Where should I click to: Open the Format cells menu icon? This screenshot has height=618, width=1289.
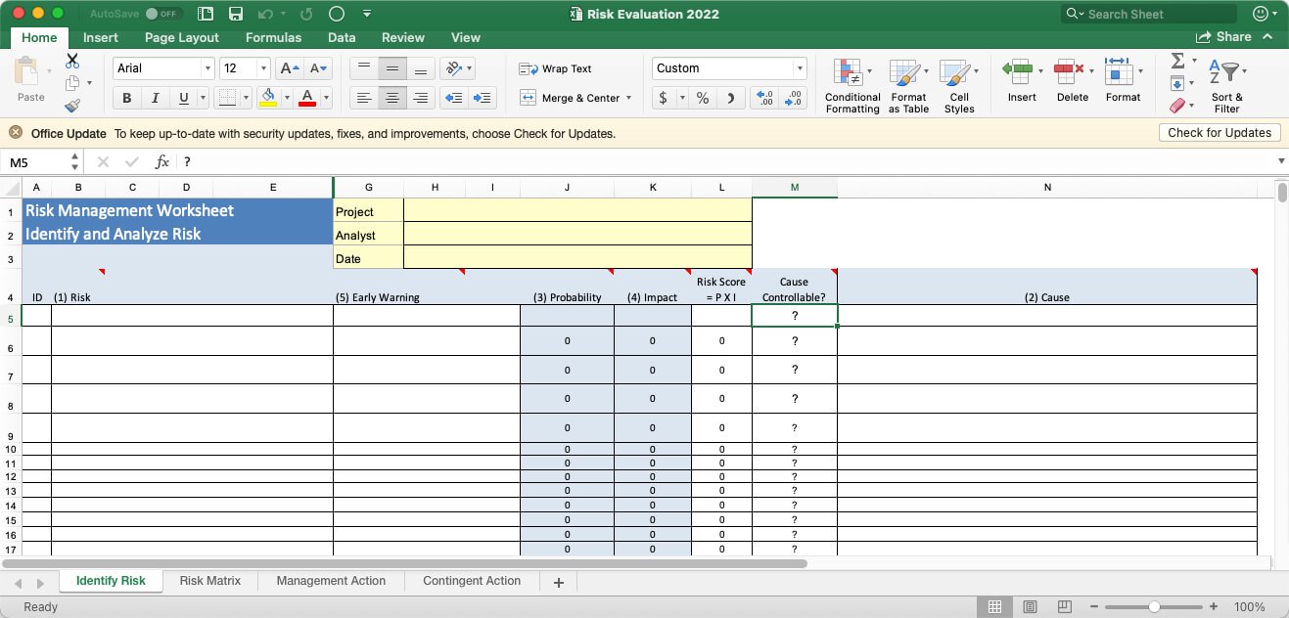pyautogui.click(x=1119, y=70)
